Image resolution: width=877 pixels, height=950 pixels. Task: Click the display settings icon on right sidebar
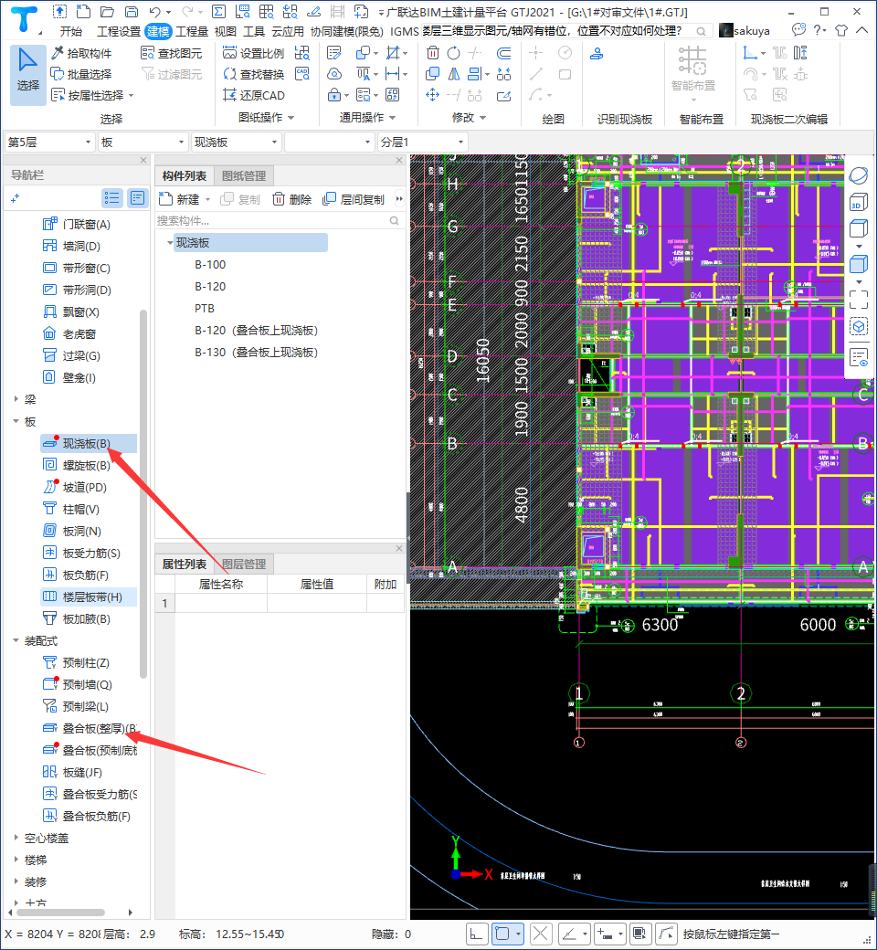point(858,357)
